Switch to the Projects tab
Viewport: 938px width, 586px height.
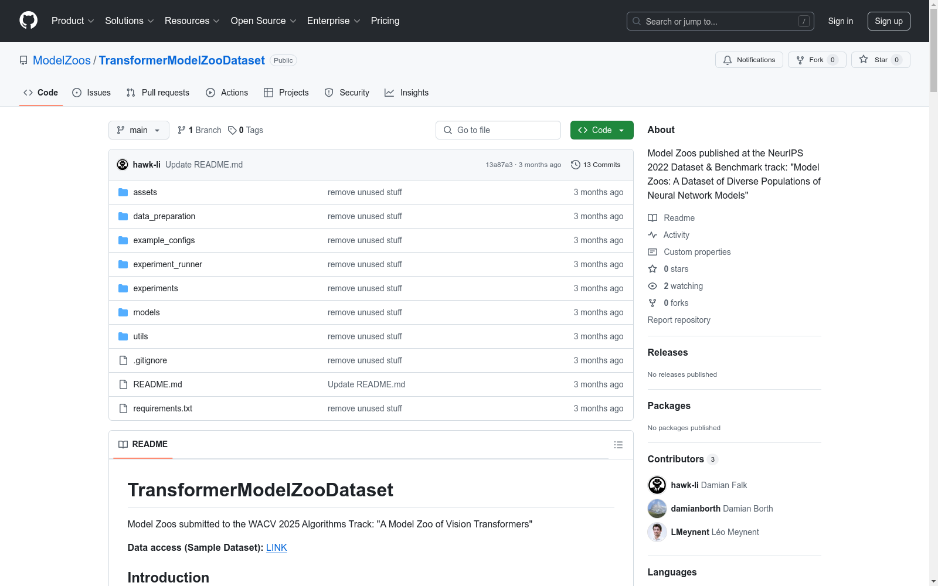tap(286, 93)
